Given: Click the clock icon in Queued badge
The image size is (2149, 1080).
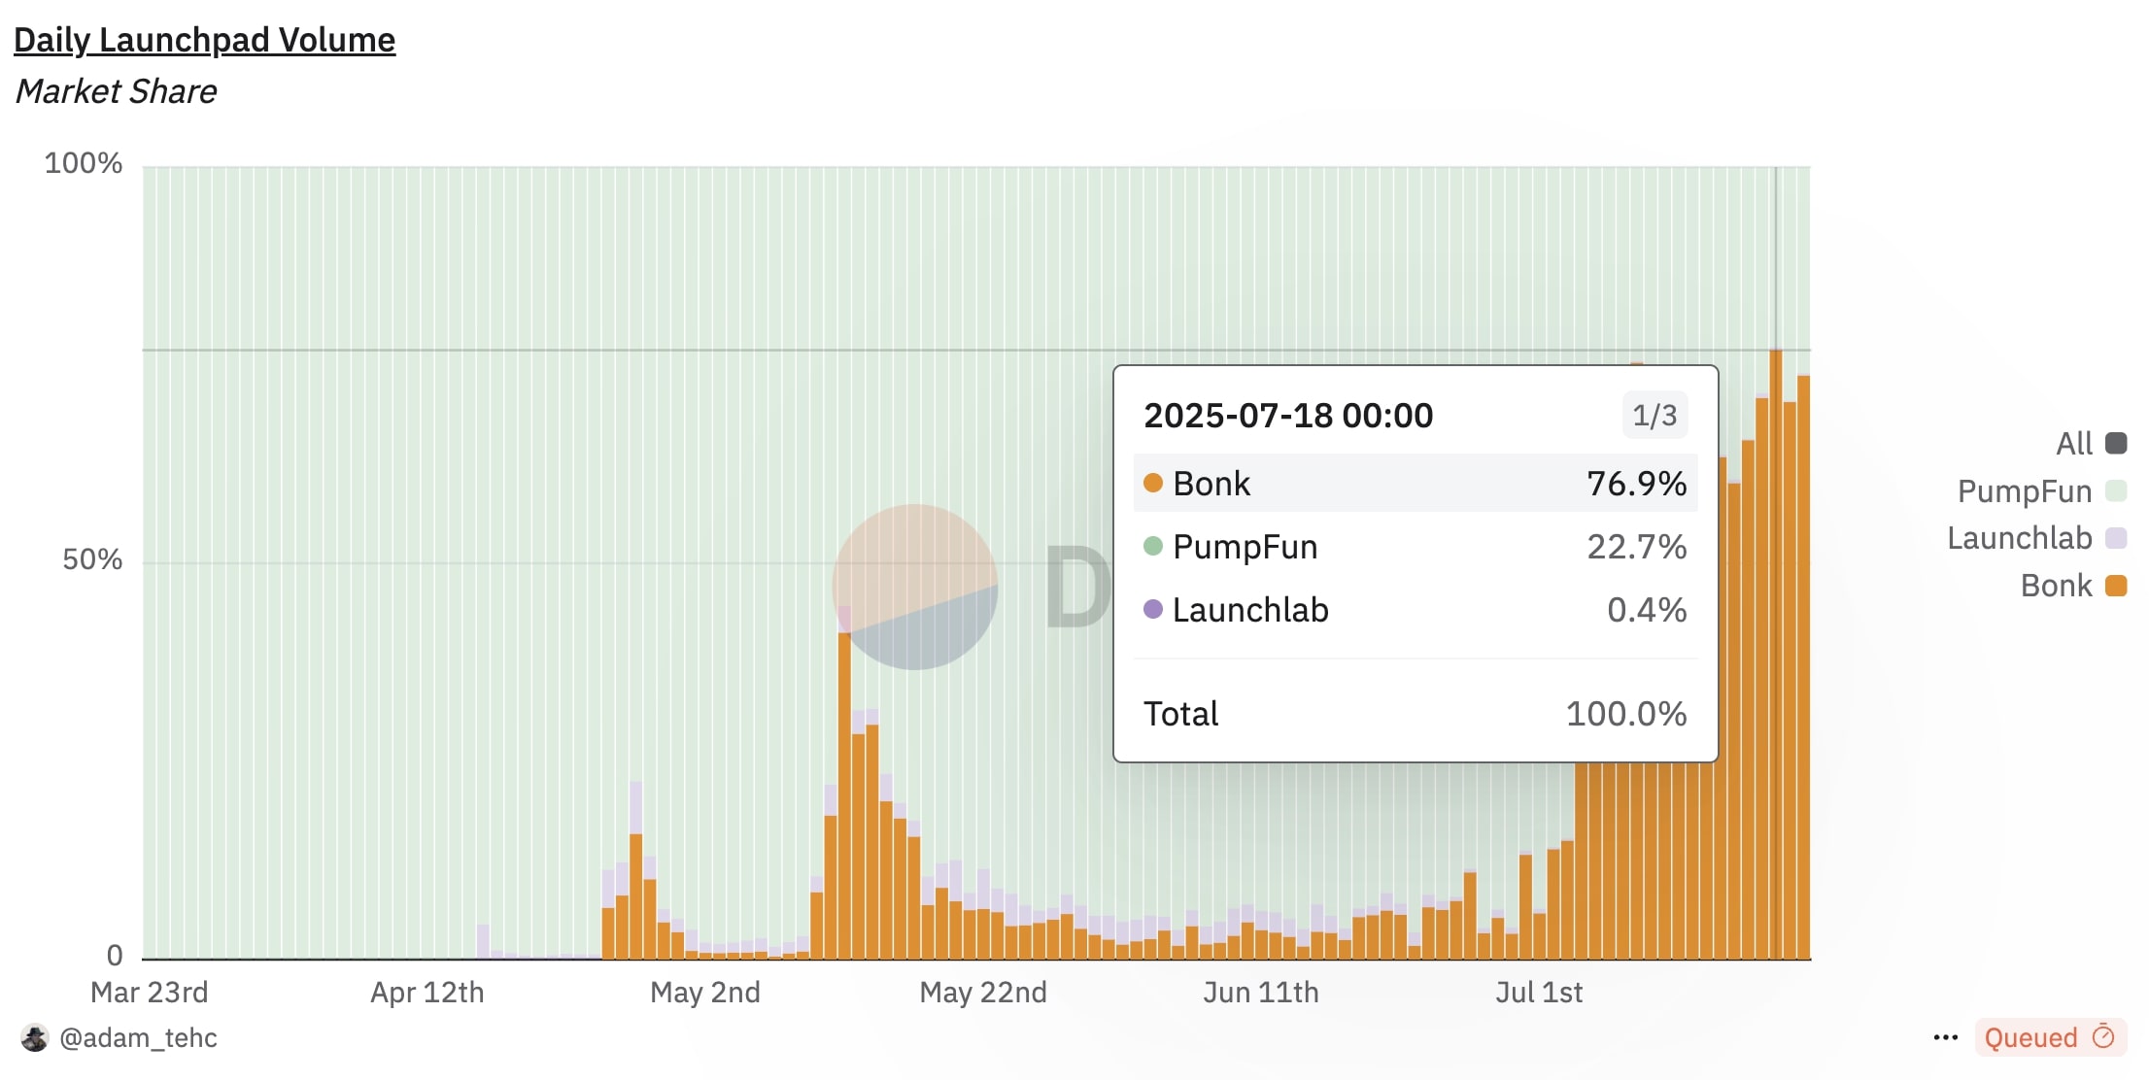Looking at the screenshot, I should pyautogui.click(x=2103, y=1036).
